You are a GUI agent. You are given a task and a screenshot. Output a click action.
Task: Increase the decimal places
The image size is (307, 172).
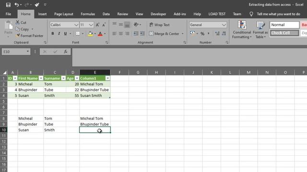click(x=217, y=33)
